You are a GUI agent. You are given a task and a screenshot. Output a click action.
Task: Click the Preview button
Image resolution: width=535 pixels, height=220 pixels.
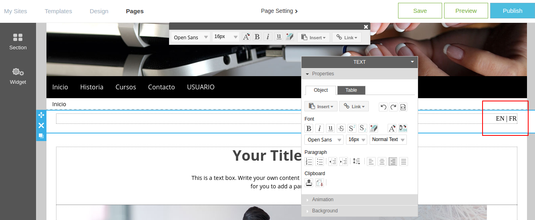(x=466, y=11)
